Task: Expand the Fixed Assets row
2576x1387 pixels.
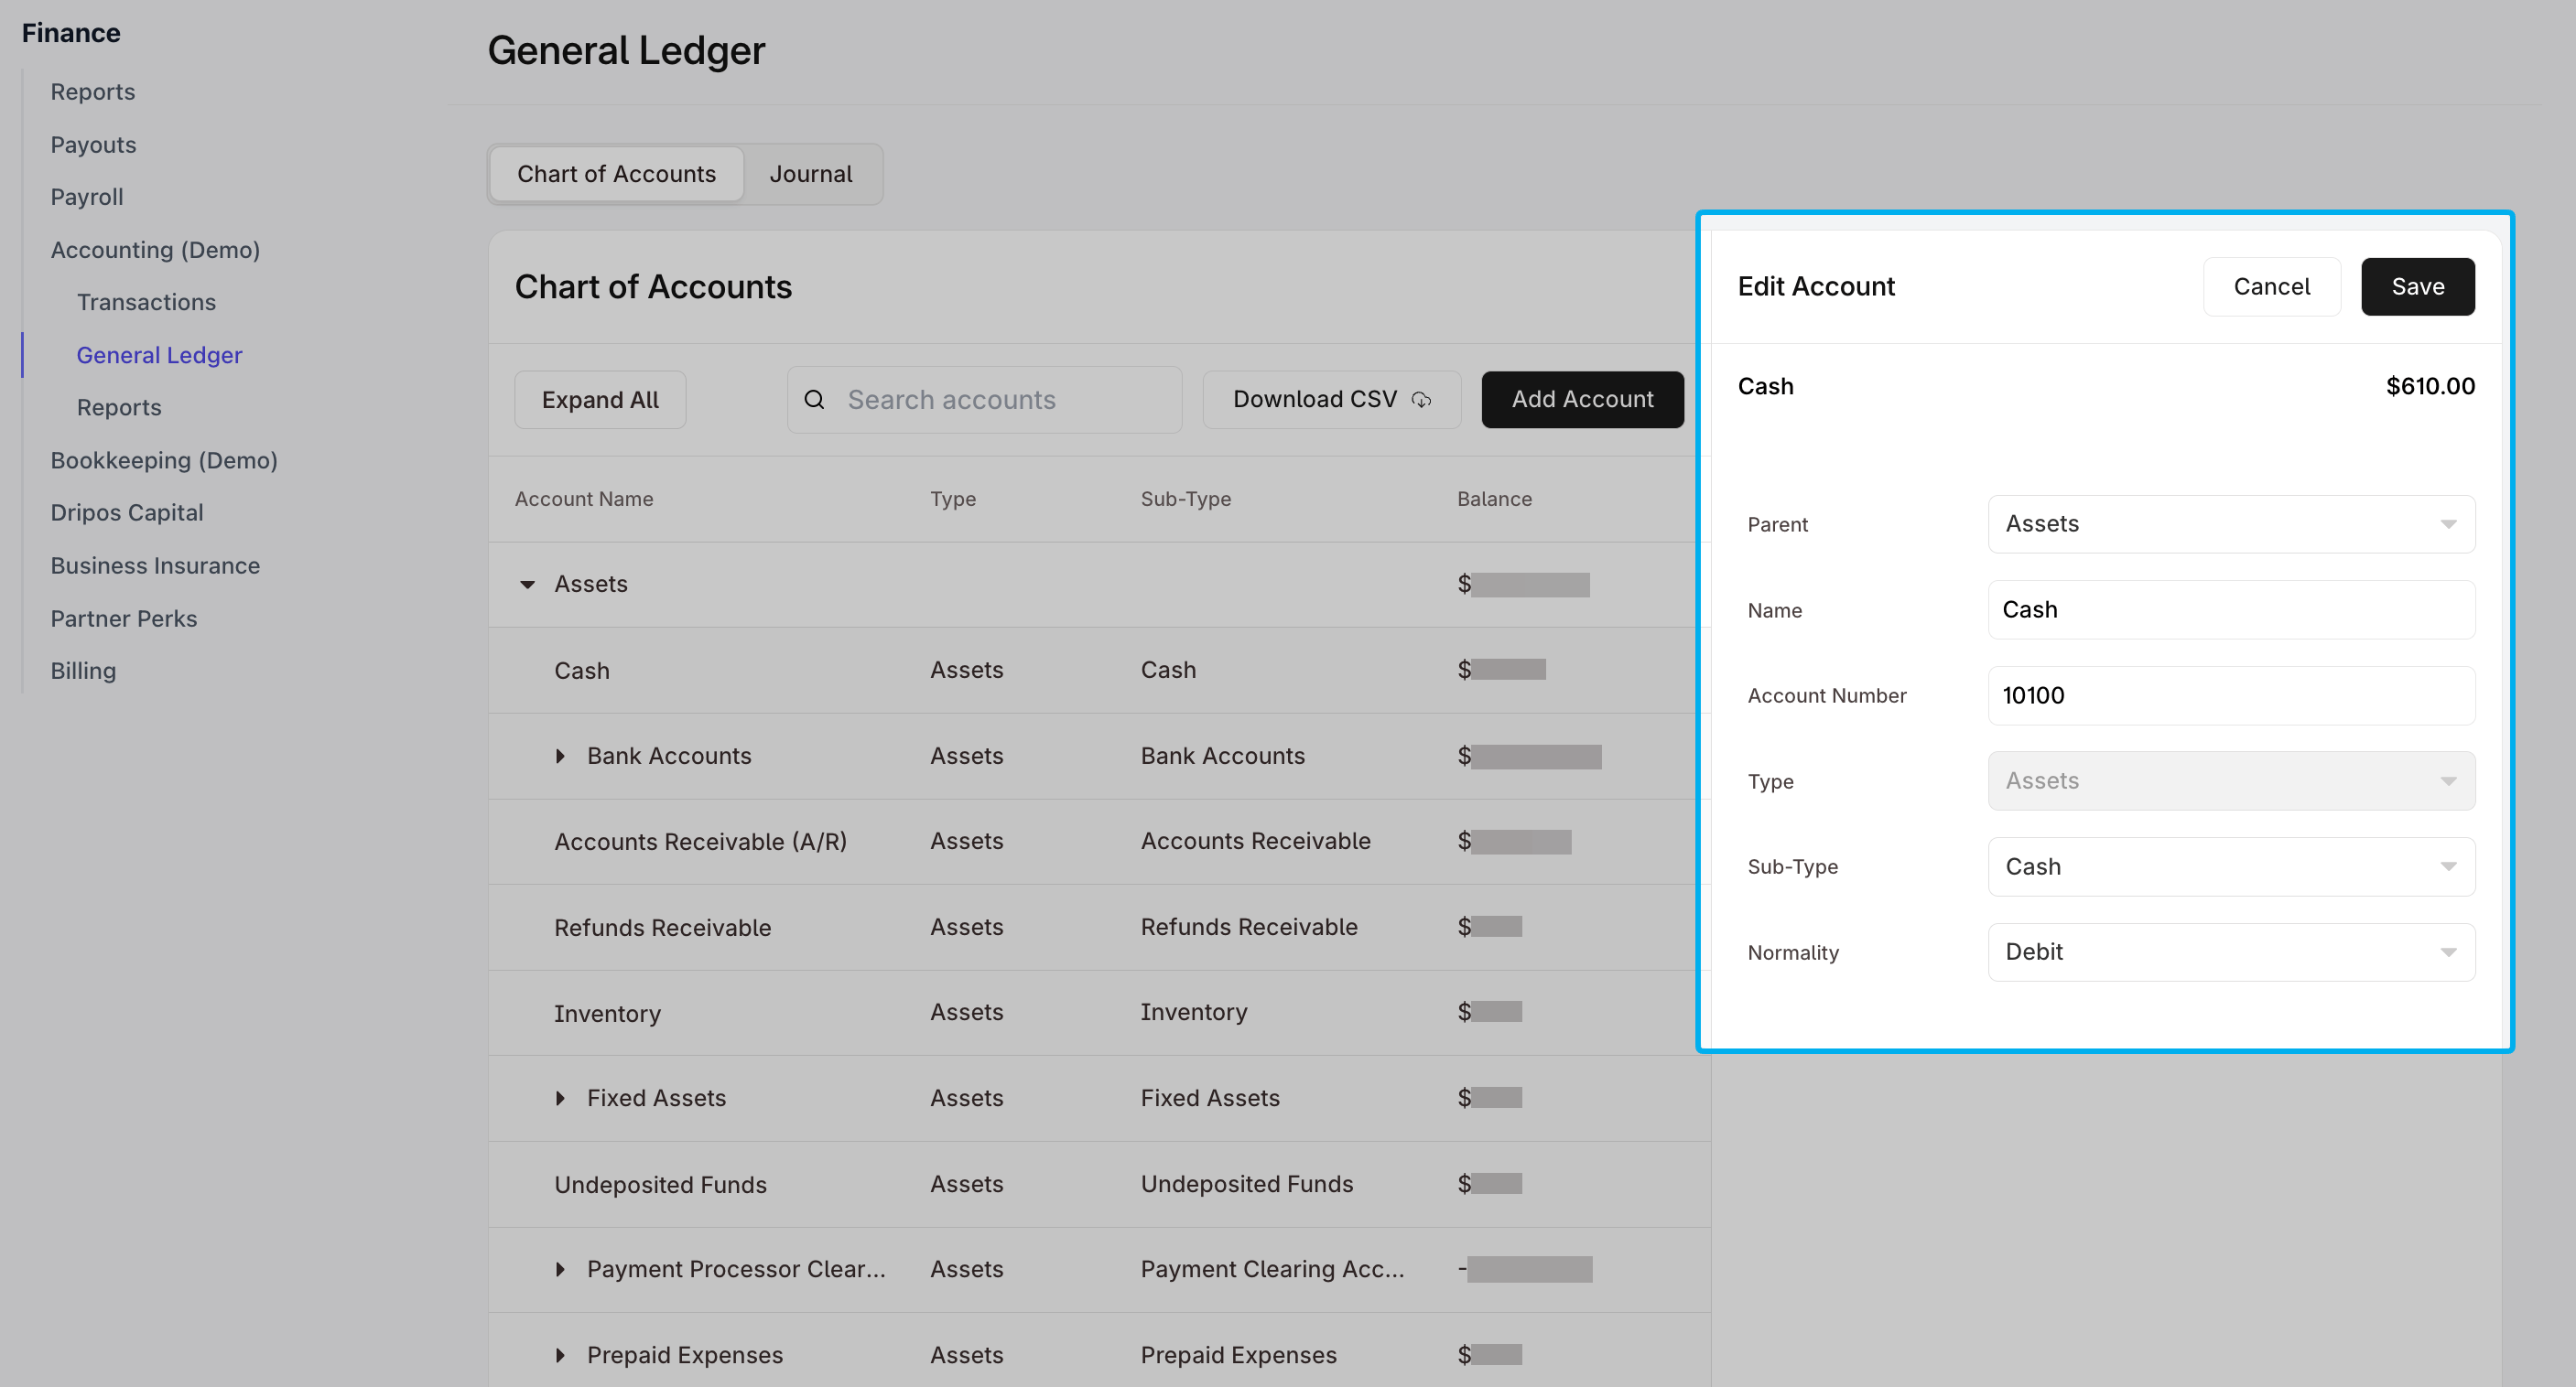Action: coord(560,1098)
